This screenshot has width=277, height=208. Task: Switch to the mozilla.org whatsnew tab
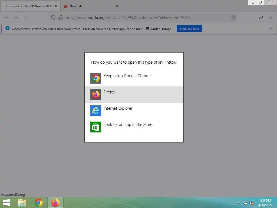pos(30,6)
